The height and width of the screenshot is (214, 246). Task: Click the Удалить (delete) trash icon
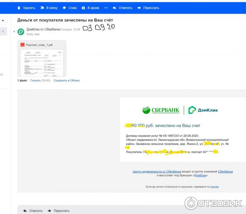[19, 8]
